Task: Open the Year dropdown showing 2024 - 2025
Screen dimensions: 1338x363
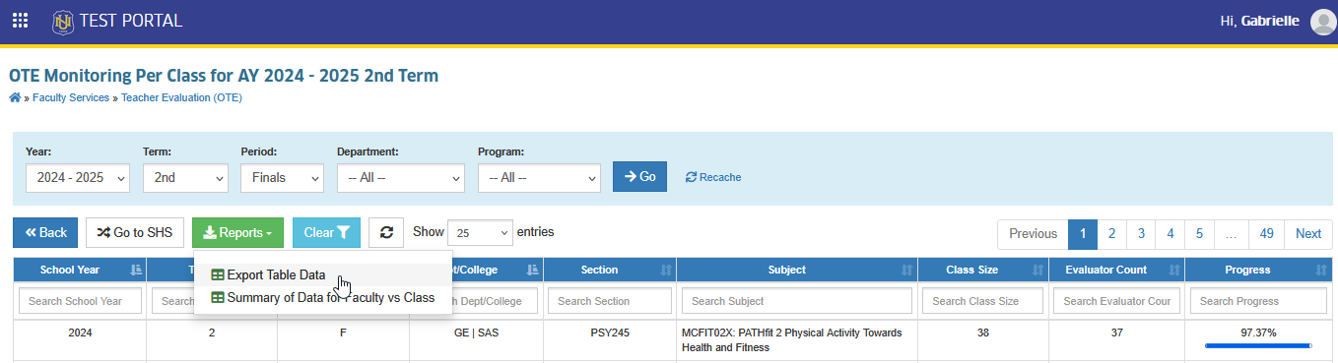Action: click(77, 178)
